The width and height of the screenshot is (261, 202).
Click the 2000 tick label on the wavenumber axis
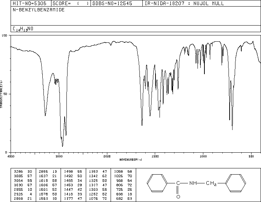[107, 156]
